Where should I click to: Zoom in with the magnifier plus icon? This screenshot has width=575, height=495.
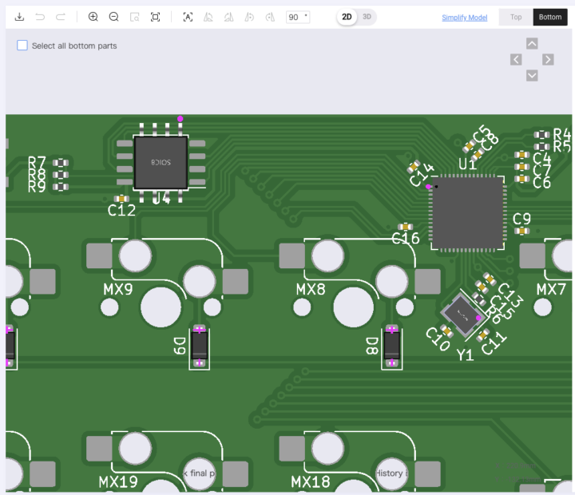click(93, 17)
